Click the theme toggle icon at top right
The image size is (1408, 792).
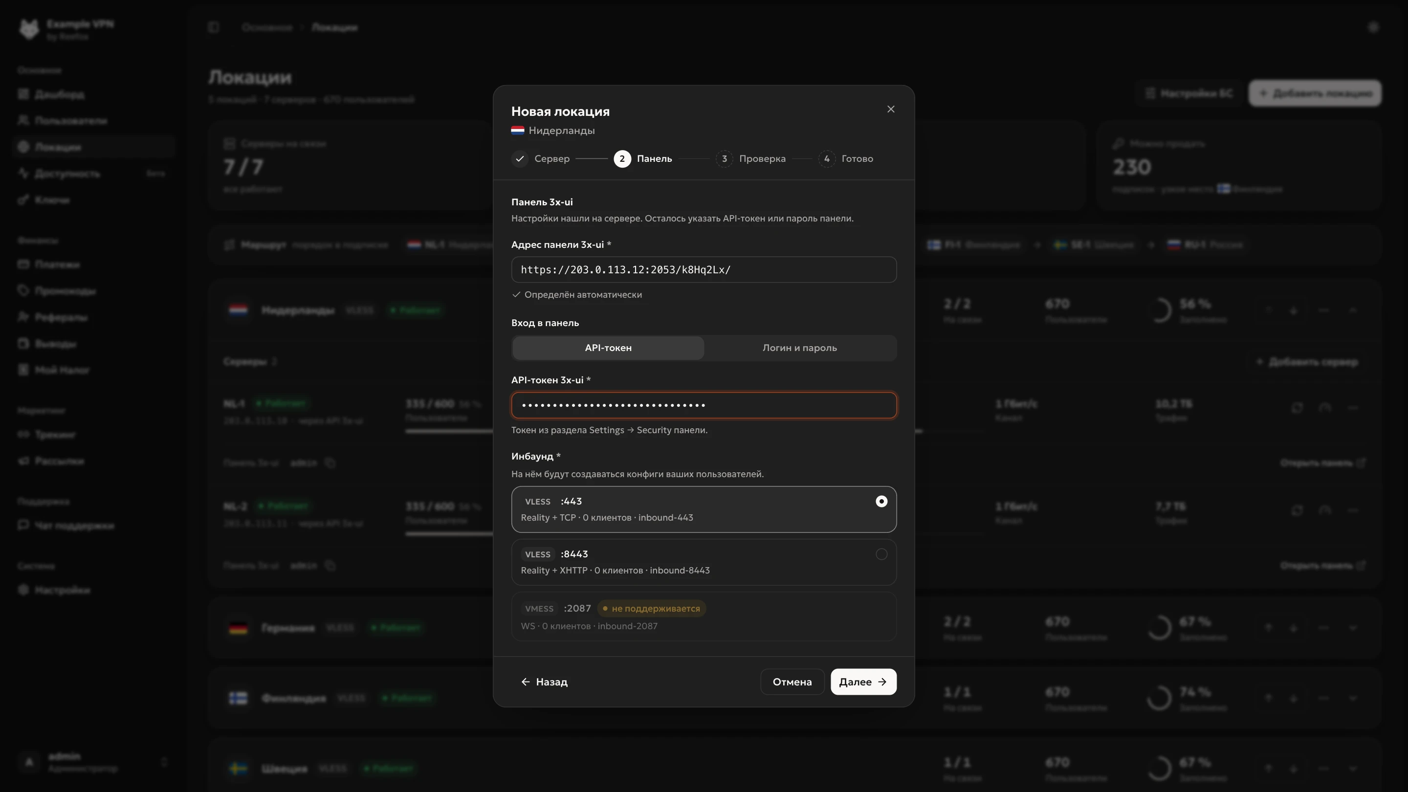[x=1373, y=27]
